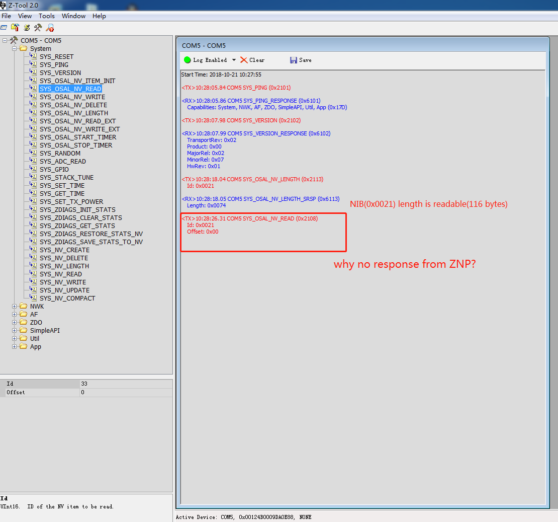The width and height of the screenshot is (558, 522).
Task: Open the Window menu
Action: click(73, 16)
